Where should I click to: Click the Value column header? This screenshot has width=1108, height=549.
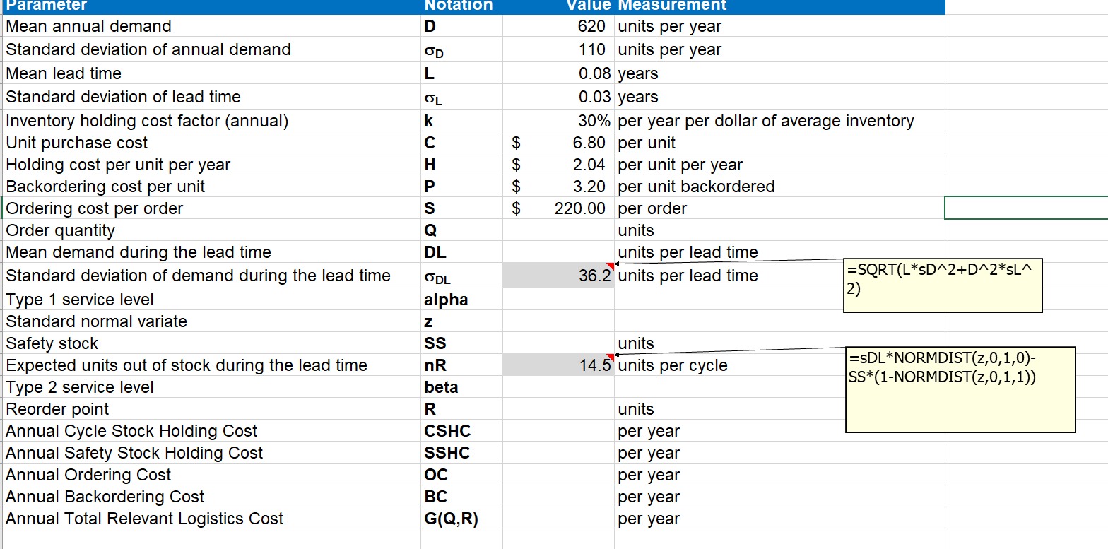point(558,6)
